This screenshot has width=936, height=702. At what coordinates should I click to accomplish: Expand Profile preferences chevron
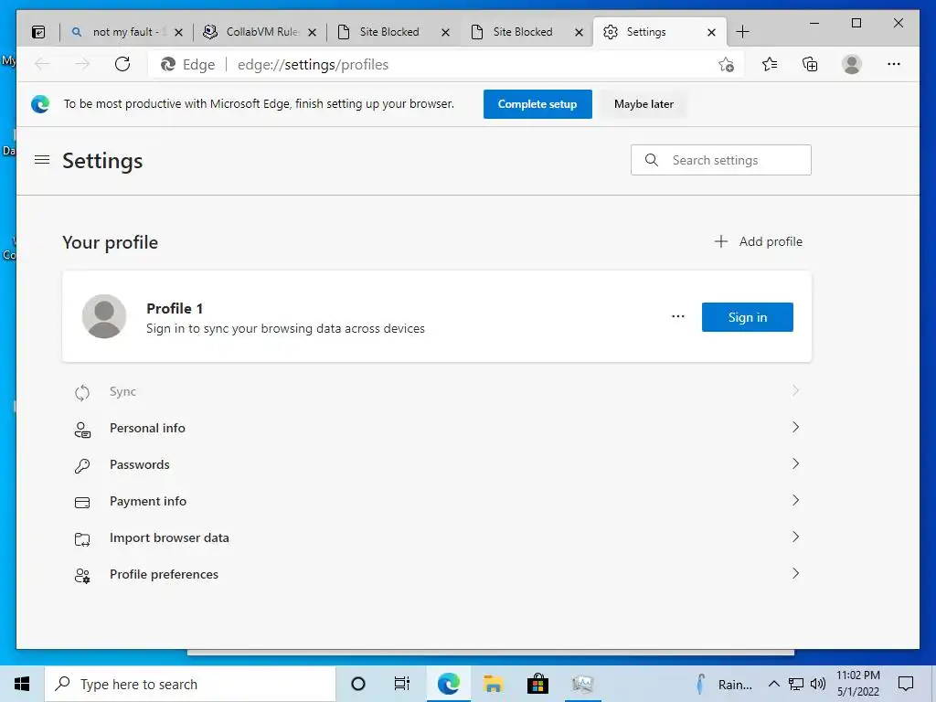click(795, 573)
